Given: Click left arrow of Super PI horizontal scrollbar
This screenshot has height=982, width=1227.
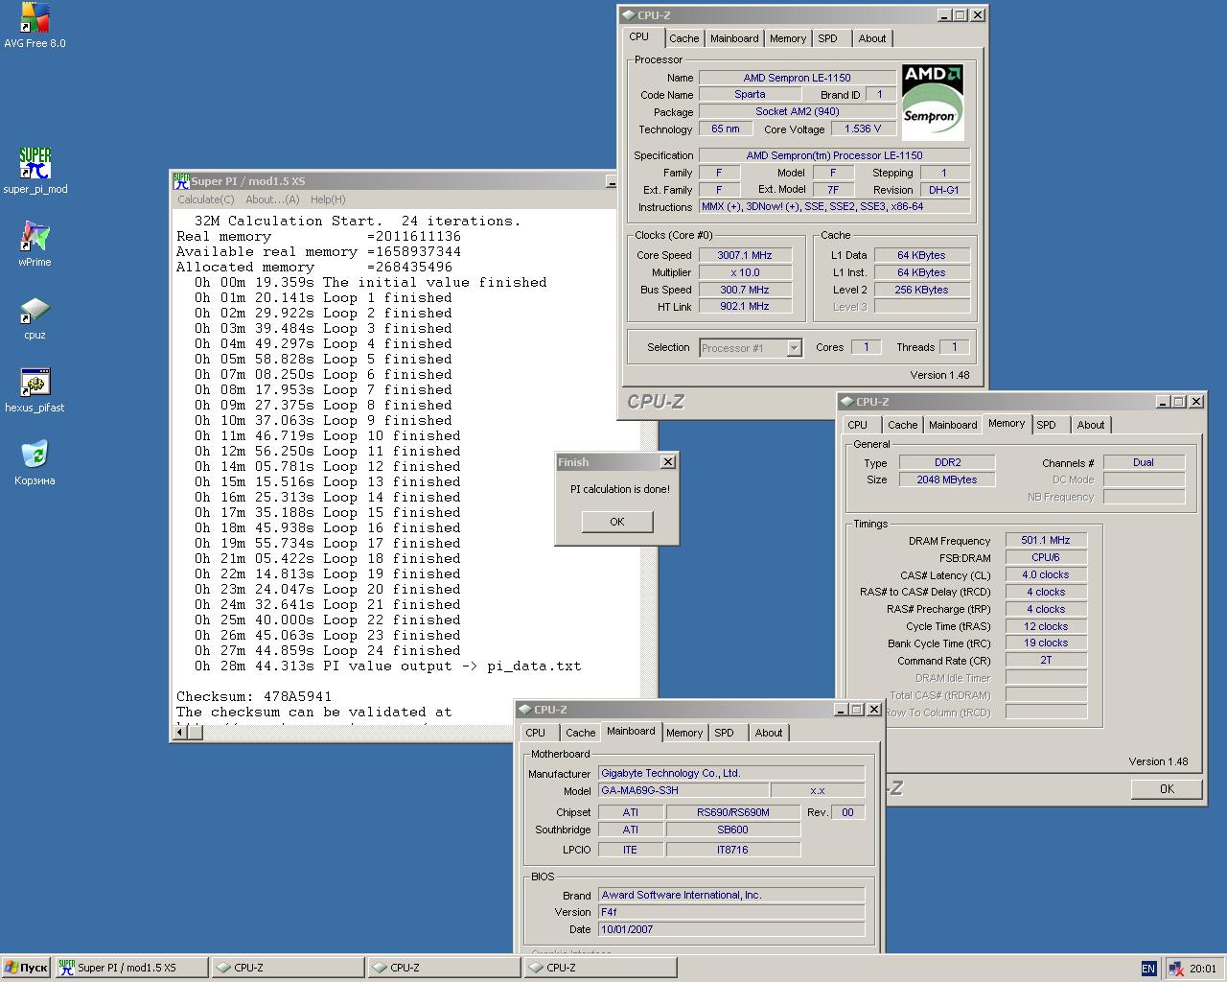Looking at the screenshot, I should point(178,733).
